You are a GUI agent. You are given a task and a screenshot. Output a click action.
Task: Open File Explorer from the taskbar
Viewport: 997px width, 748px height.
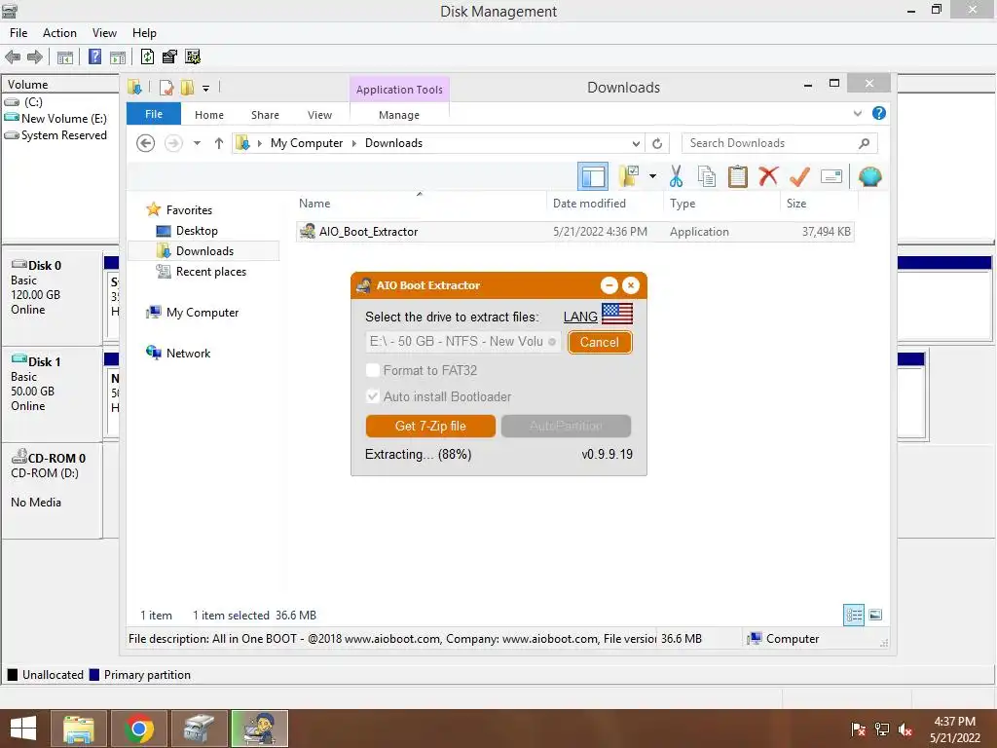[x=79, y=729]
